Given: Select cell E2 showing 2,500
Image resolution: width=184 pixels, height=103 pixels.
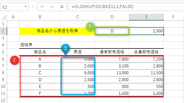Looking at the screenshot, I should tap(146, 31).
